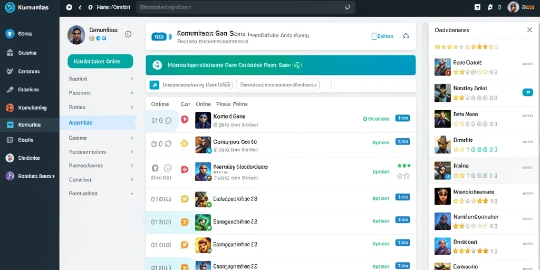Select the house icon in the sidebar

10,53
